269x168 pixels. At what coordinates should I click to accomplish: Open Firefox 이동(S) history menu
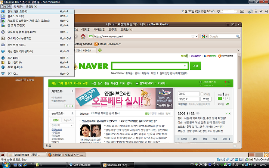(x=86, y=29)
